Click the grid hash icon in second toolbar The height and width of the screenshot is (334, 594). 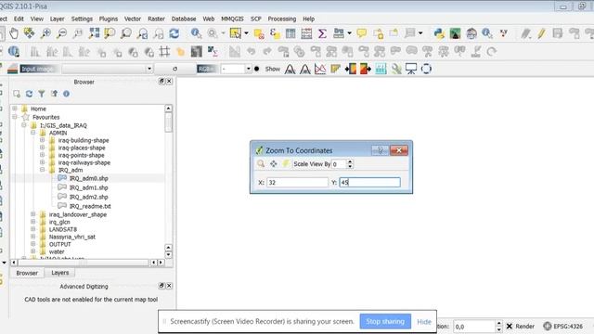[x=164, y=51]
